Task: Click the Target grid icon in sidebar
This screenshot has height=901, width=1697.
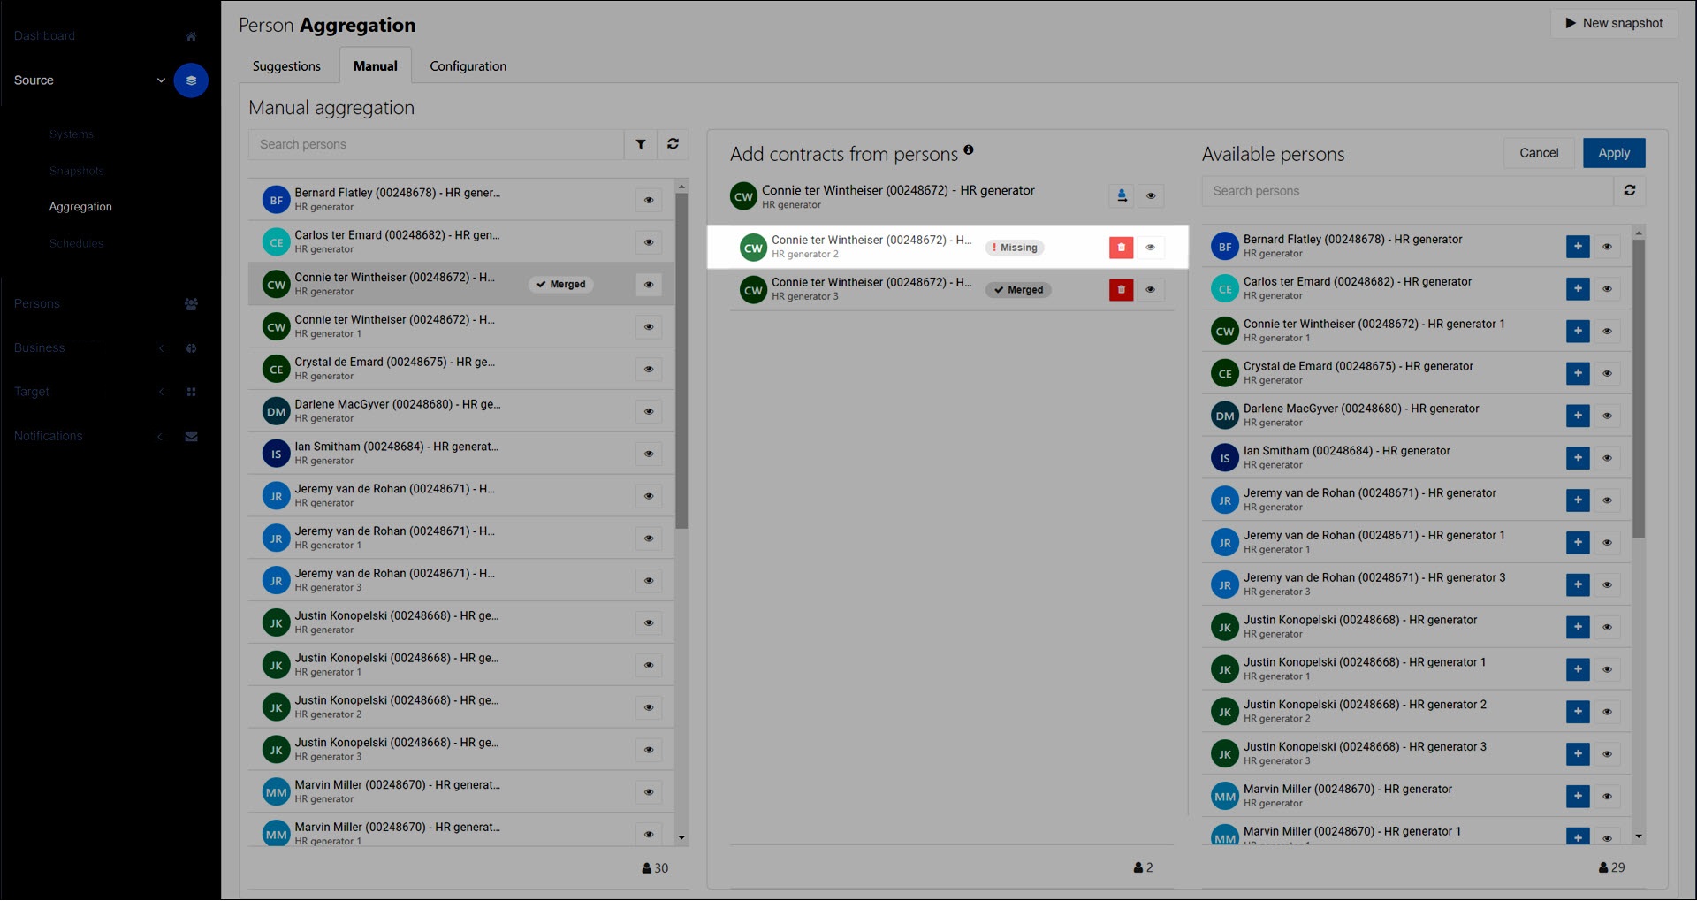Action: [191, 392]
